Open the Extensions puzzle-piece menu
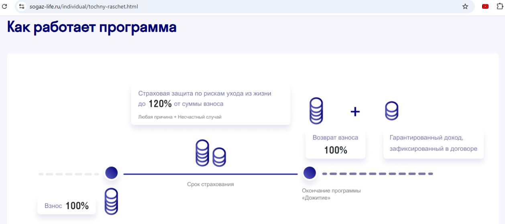Image resolution: width=505 pixels, height=224 pixels. 499,6
